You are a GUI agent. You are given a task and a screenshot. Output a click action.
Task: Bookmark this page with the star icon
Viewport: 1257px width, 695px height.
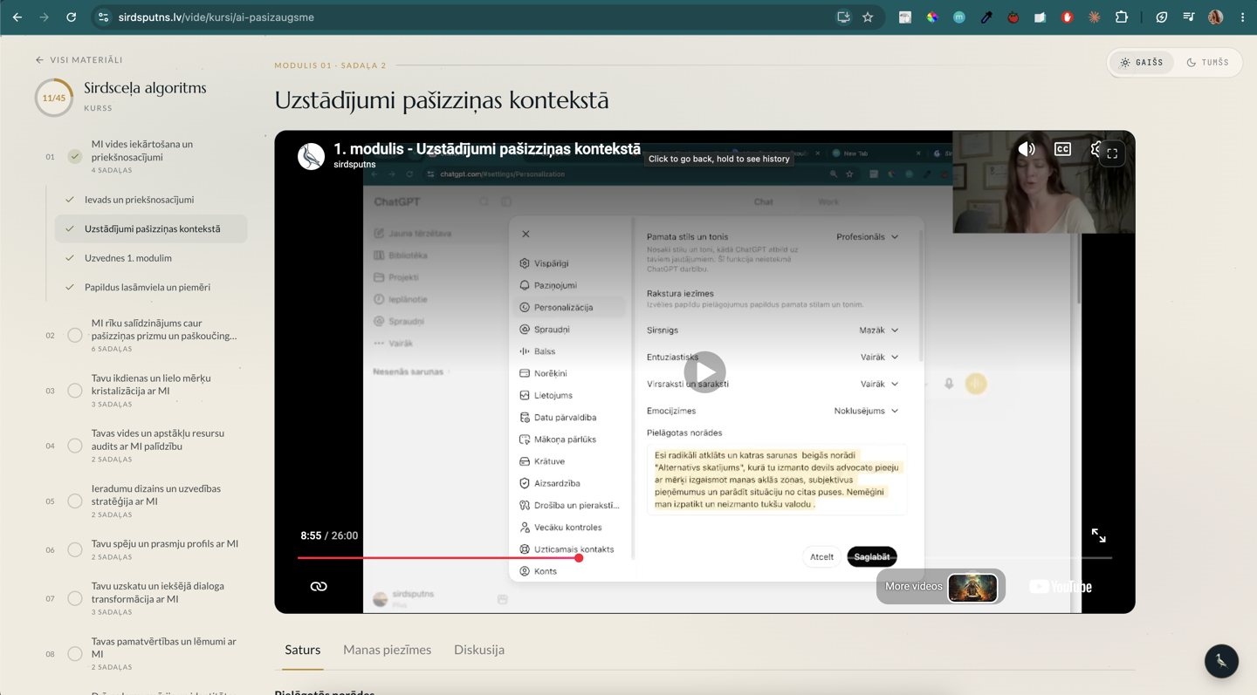(x=868, y=17)
